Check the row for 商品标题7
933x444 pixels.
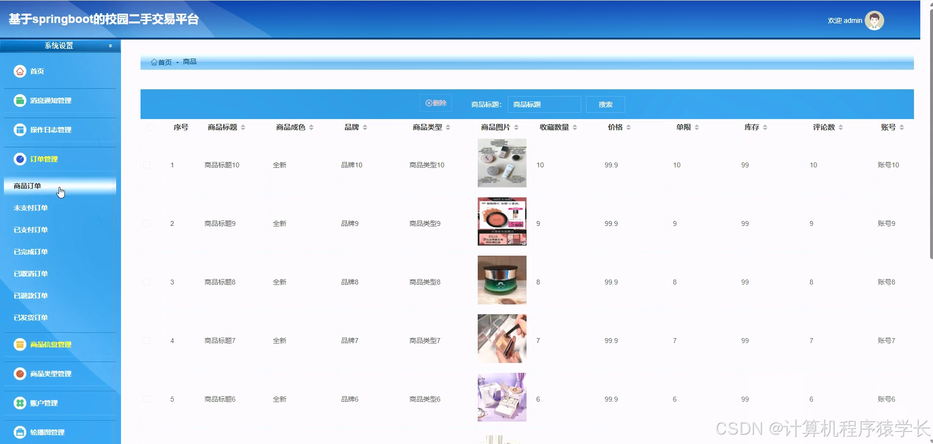pos(147,341)
